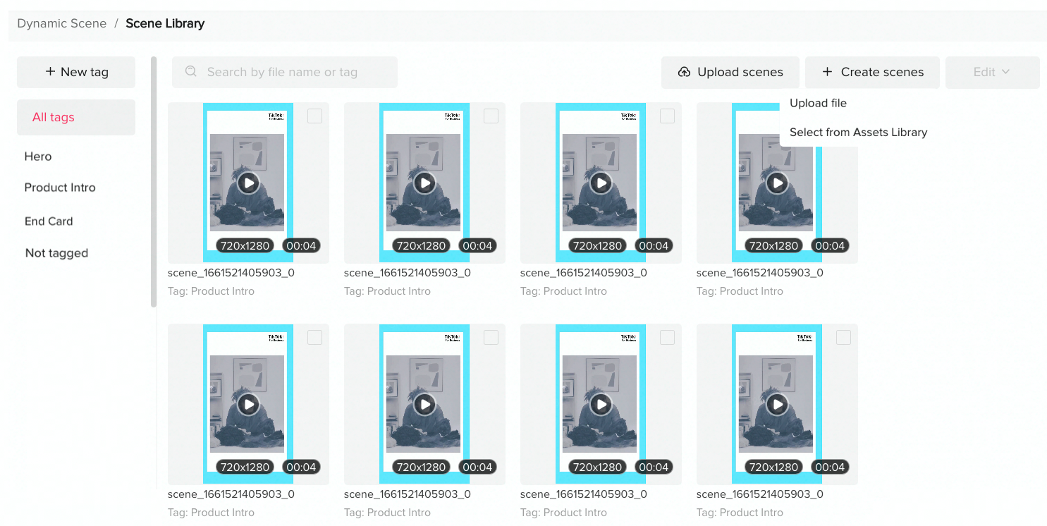
Task: Filter scenes by the Hero tag
Action: click(38, 157)
